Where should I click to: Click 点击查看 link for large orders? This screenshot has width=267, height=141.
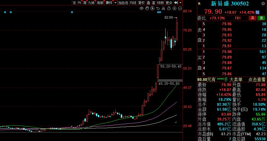(257, 80)
